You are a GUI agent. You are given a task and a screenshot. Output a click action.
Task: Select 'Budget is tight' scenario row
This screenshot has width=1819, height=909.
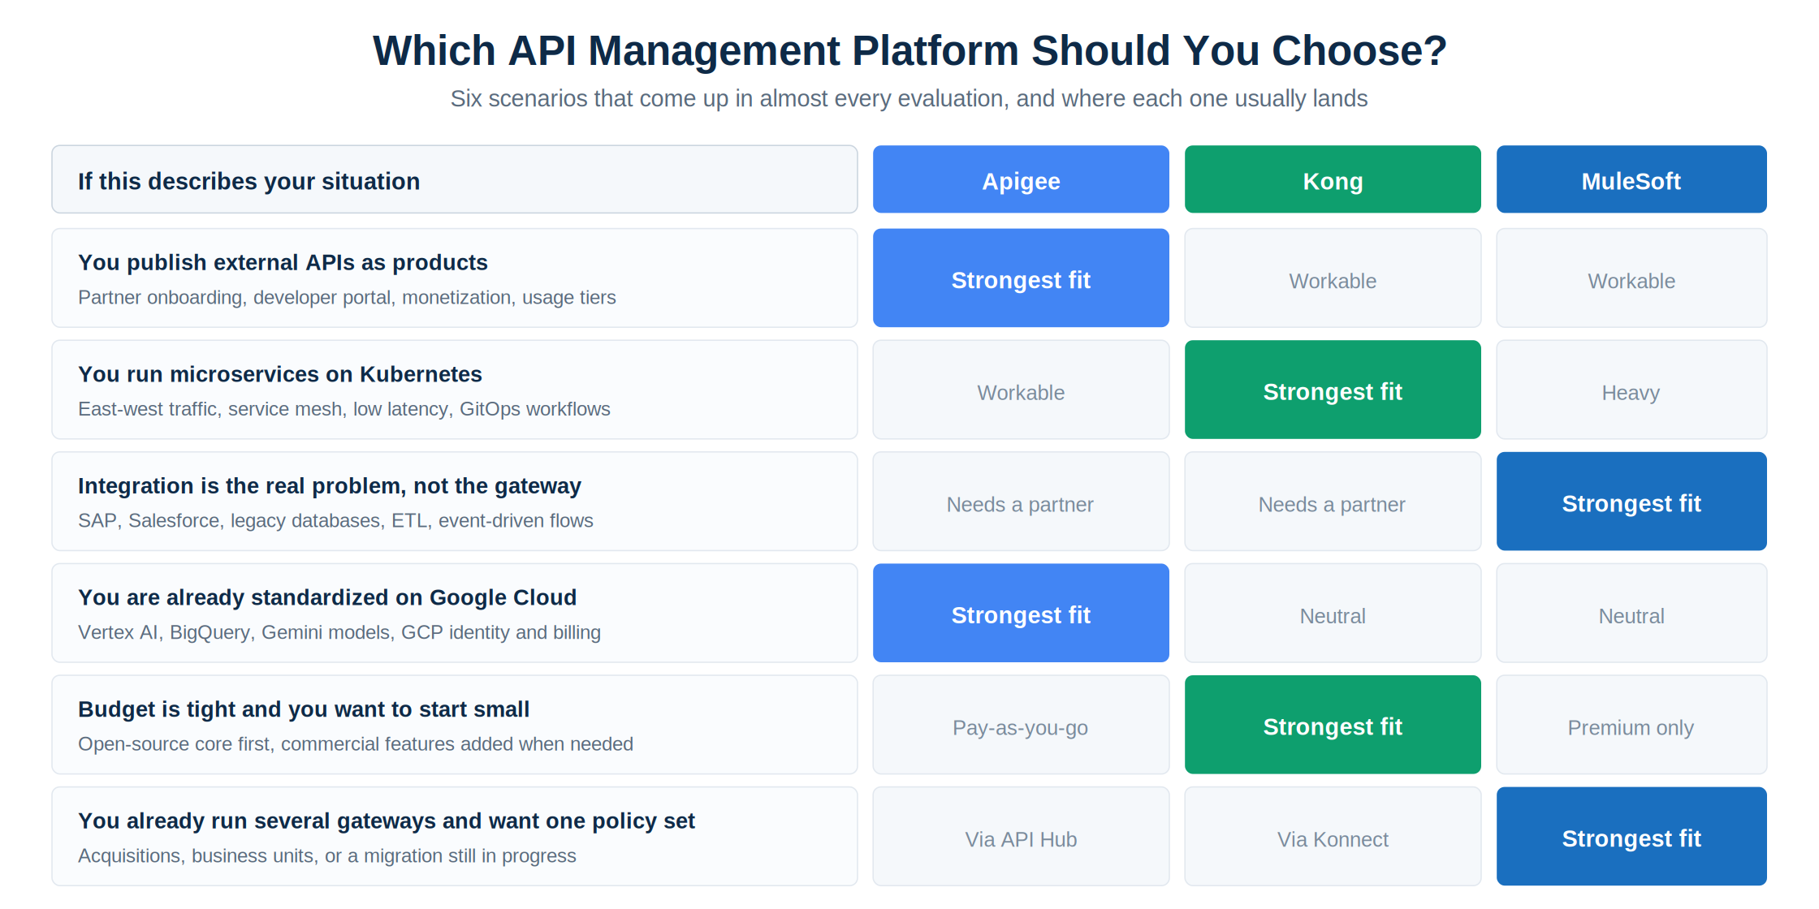[455, 724]
